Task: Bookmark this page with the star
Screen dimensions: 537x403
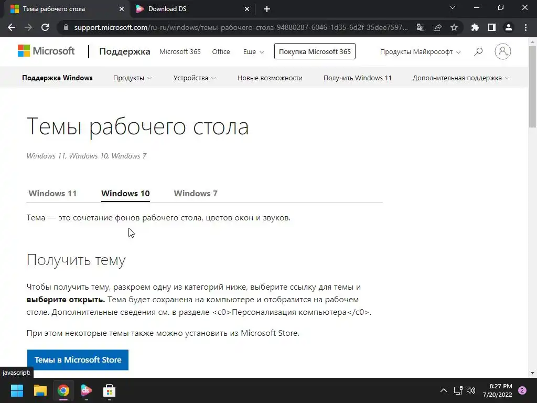Action: tap(454, 27)
